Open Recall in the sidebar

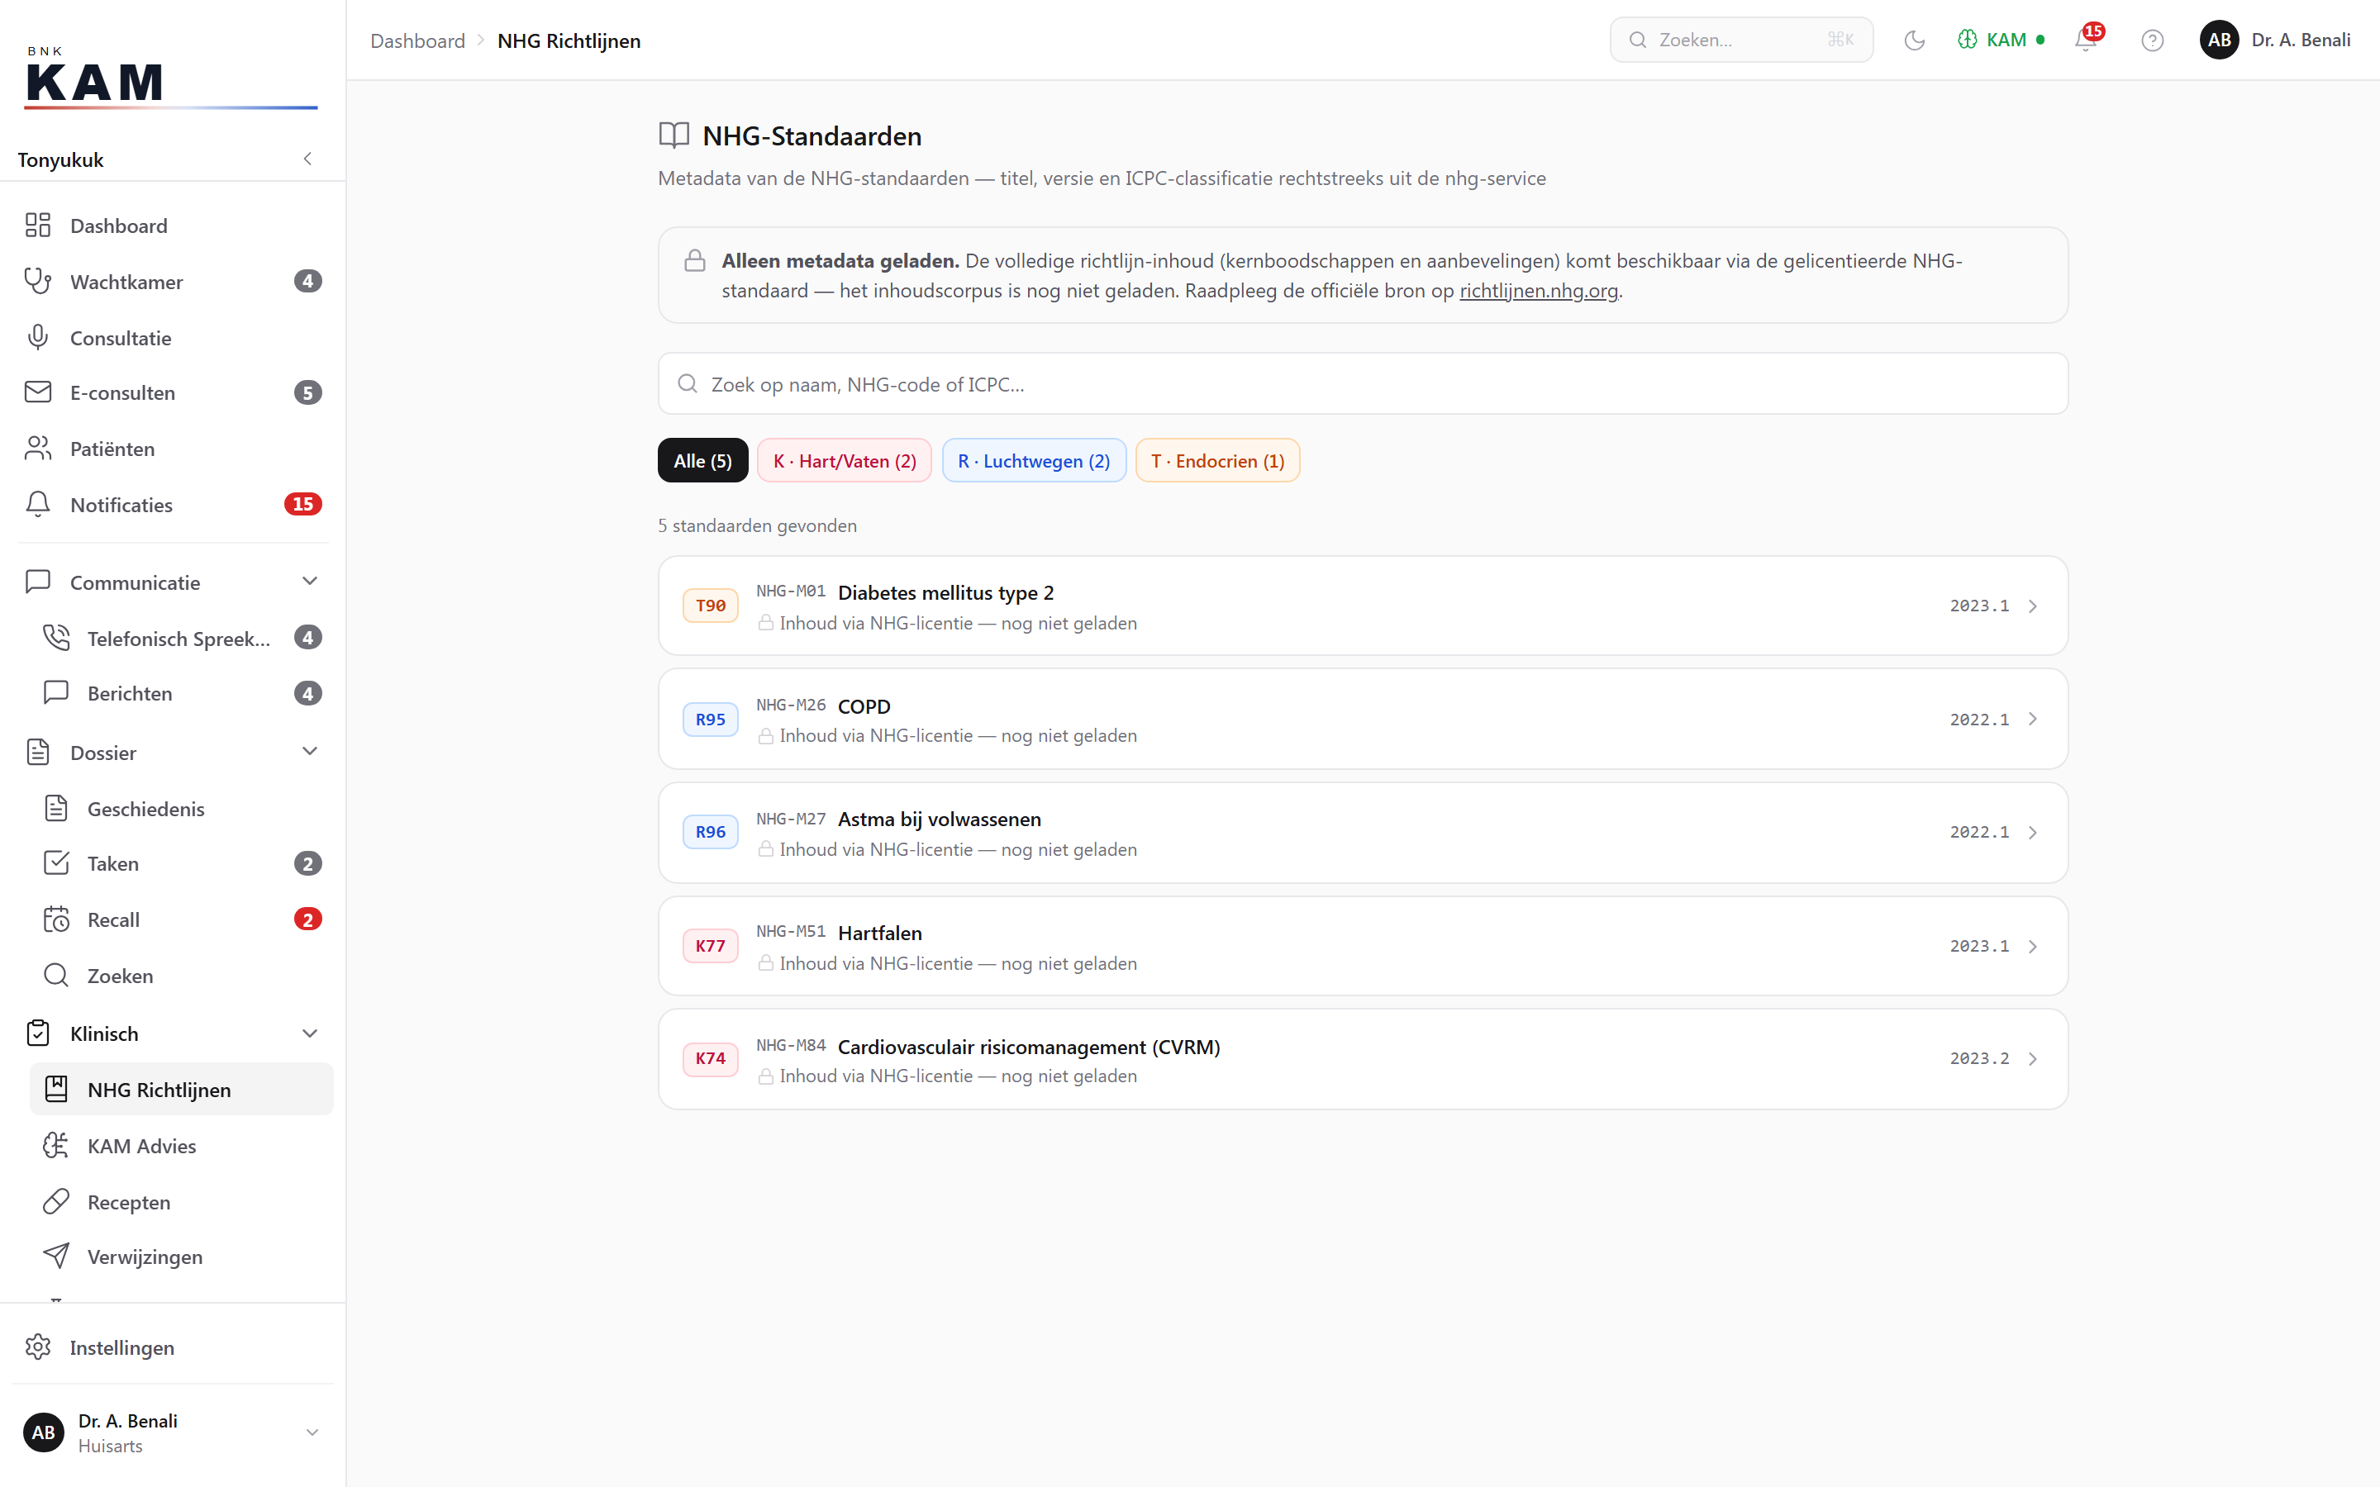coord(182,919)
